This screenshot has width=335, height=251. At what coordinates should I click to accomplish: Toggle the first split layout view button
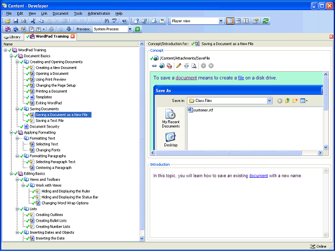[230, 21]
